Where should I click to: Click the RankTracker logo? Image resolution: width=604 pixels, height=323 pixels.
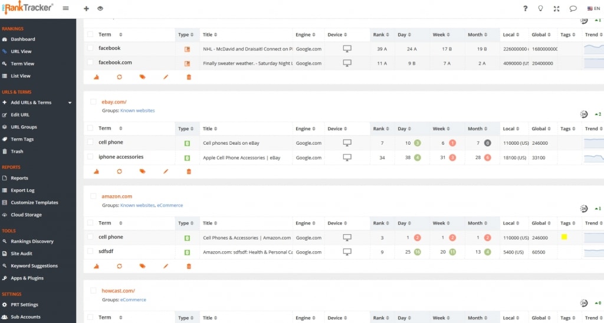[x=27, y=8]
